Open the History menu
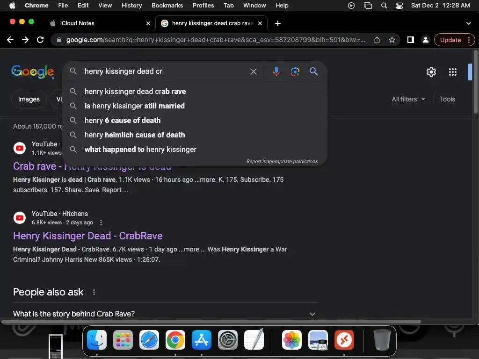Image resolution: width=479 pixels, height=359 pixels. [x=131, y=5]
